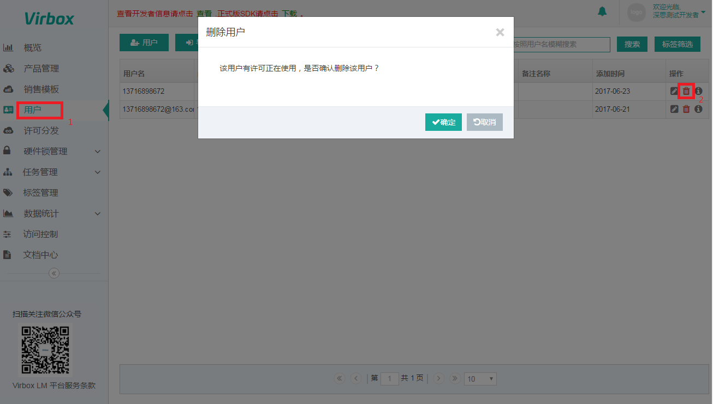The width and height of the screenshot is (713, 404).
Task: Focus the username fuzzy search field
Action: (x=561, y=44)
